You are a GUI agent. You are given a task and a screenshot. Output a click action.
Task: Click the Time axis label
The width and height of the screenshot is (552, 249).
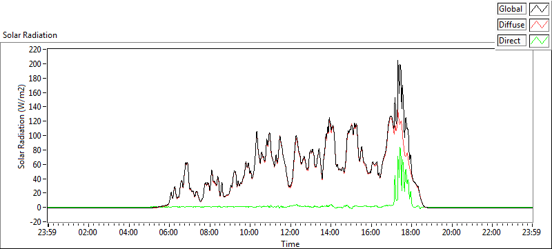(x=290, y=243)
